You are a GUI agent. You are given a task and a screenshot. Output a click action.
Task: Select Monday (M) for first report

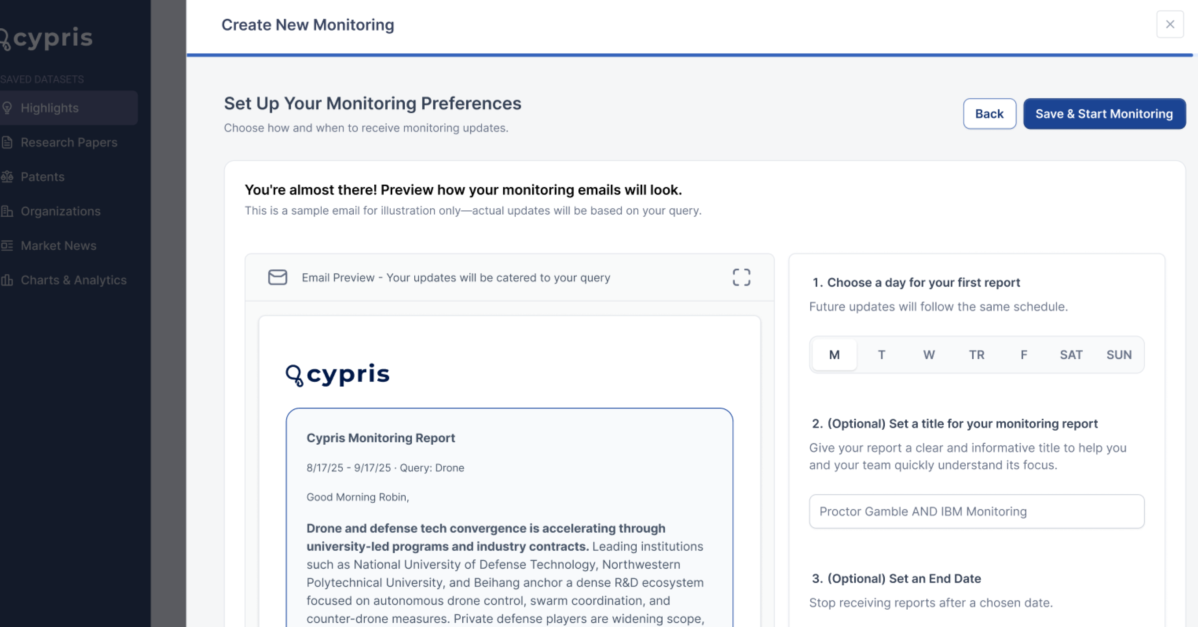tap(834, 355)
